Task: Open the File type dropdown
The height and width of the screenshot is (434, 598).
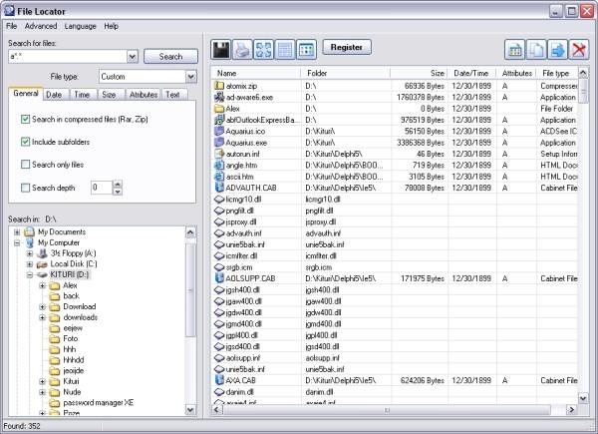Action: point(189,76)
